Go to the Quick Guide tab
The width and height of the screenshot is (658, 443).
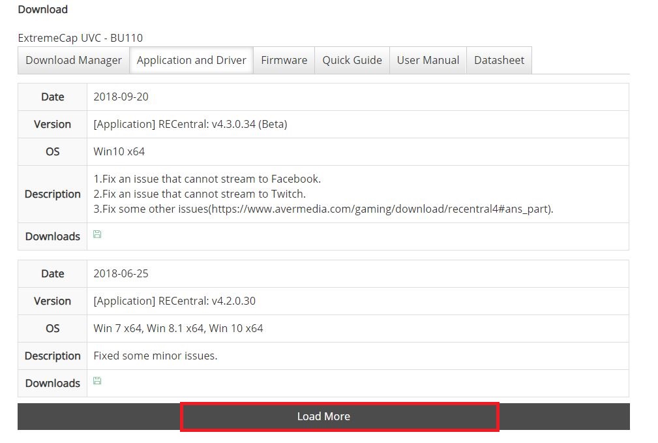click(x=352, y=60)
